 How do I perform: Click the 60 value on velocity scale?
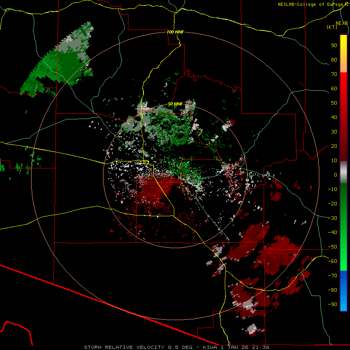pos(334,89)
